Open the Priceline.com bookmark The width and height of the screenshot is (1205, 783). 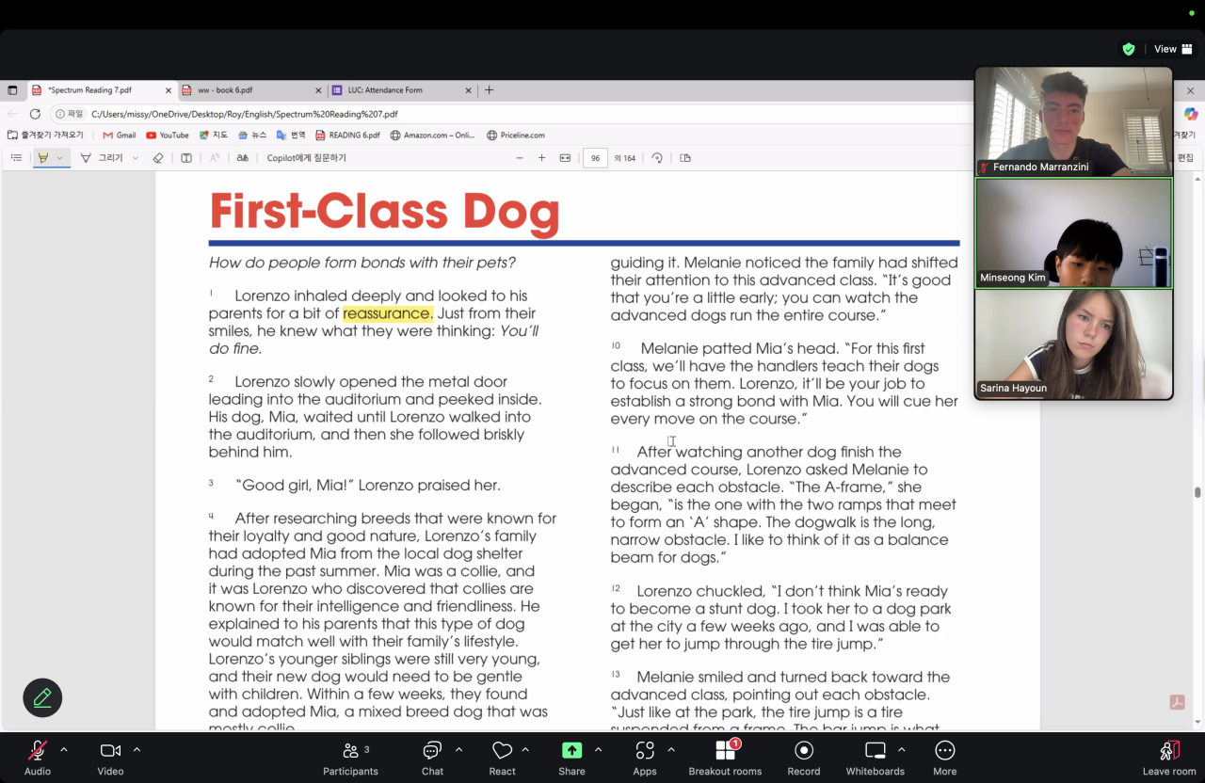click(x=516, y=136)
